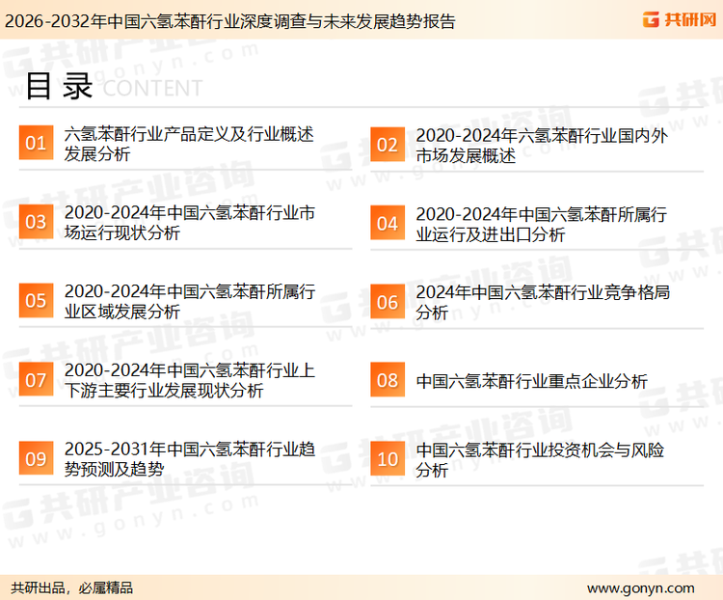The image size is (723, 600).
Task: Click the 目录 heading
Action: click(x=59, y=86)
